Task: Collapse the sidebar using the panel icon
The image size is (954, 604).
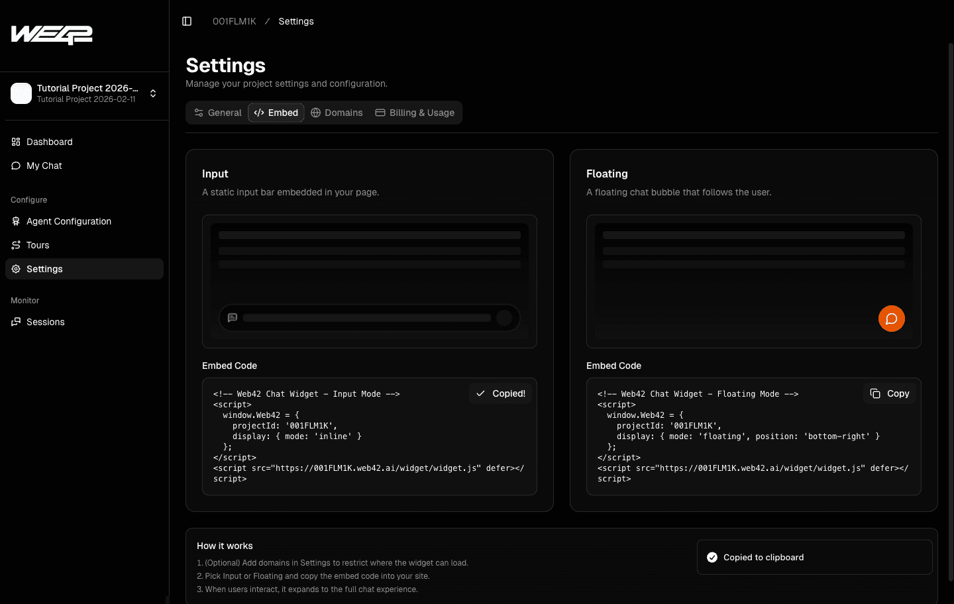Action: point(186,21)
